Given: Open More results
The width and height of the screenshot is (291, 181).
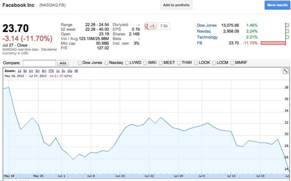Looking at the screenshot, I should pos(277,5).
